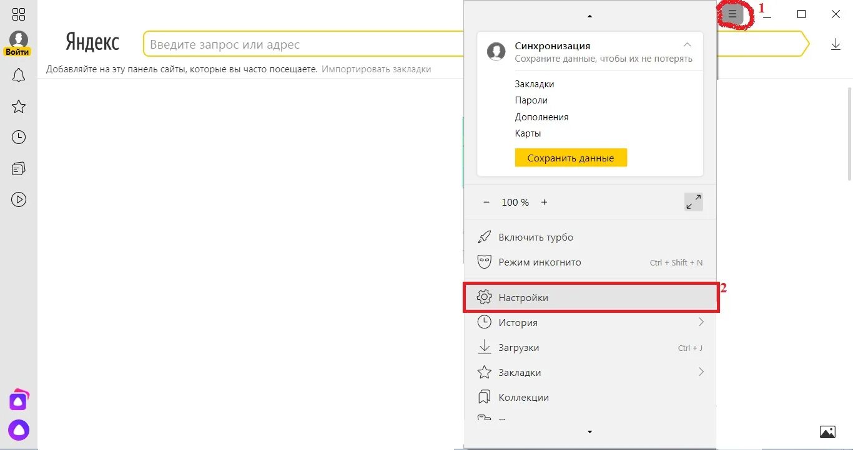Expand the History submenu arrow
853x450 pixels.
(x=701, y=322)
